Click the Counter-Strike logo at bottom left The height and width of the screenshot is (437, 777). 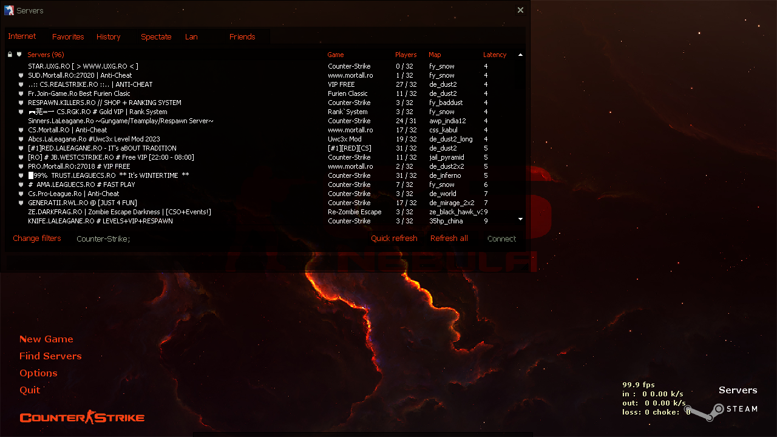click(82, 417)
